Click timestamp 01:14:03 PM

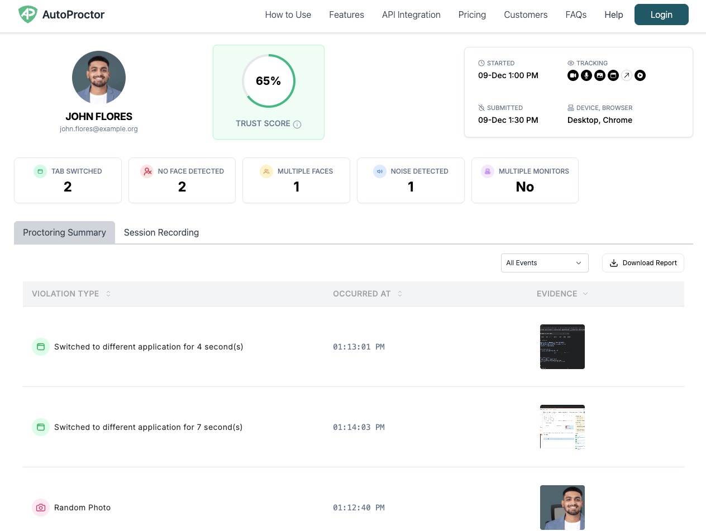(359, 427)
